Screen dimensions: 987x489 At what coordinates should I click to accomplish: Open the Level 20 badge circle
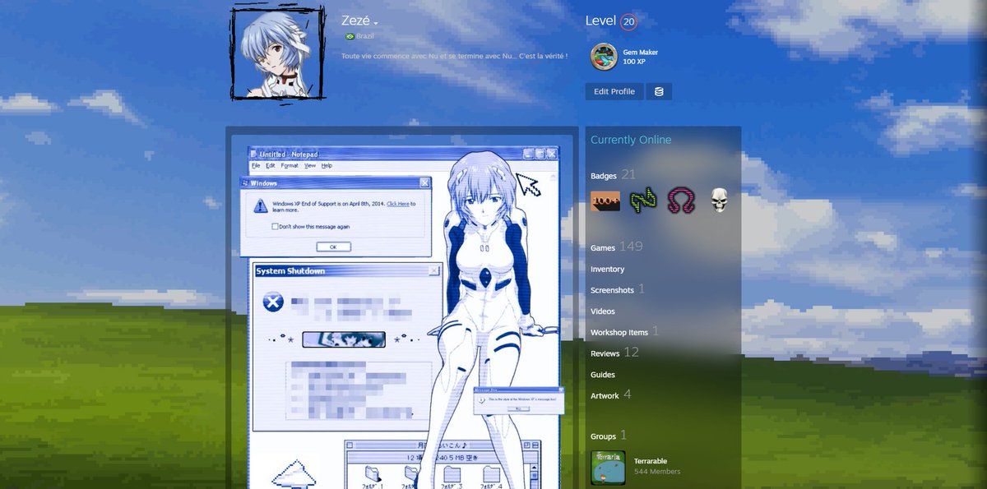pos(628,22)
